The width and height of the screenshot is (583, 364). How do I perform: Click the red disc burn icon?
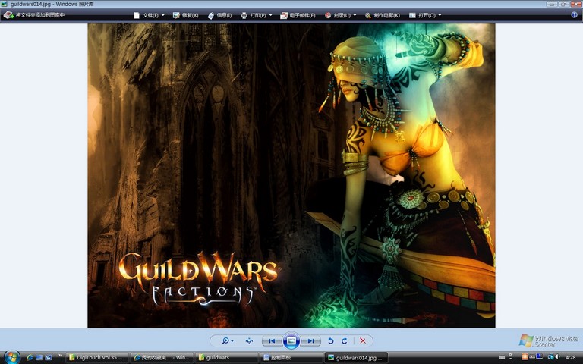click(x=328, y=15)
